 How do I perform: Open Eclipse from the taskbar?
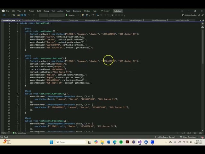point(134,142)
